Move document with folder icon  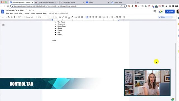[30, 10]
